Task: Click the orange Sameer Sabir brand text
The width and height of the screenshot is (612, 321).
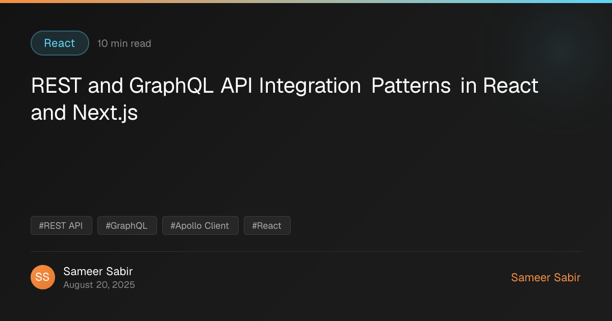Action: [546, 278]
